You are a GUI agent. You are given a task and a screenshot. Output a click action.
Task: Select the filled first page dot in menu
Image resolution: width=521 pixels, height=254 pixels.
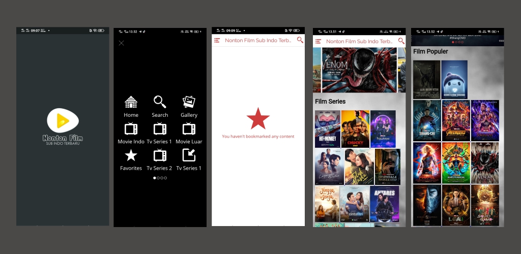point(155,178)
